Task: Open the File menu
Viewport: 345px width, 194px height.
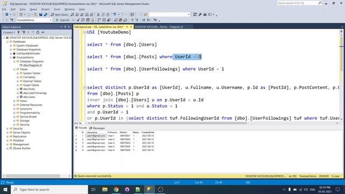Action: 4,9
